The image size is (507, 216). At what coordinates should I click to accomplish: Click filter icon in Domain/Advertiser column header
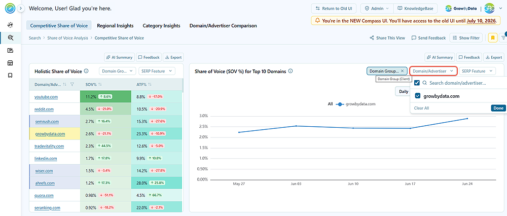point(73,84)
